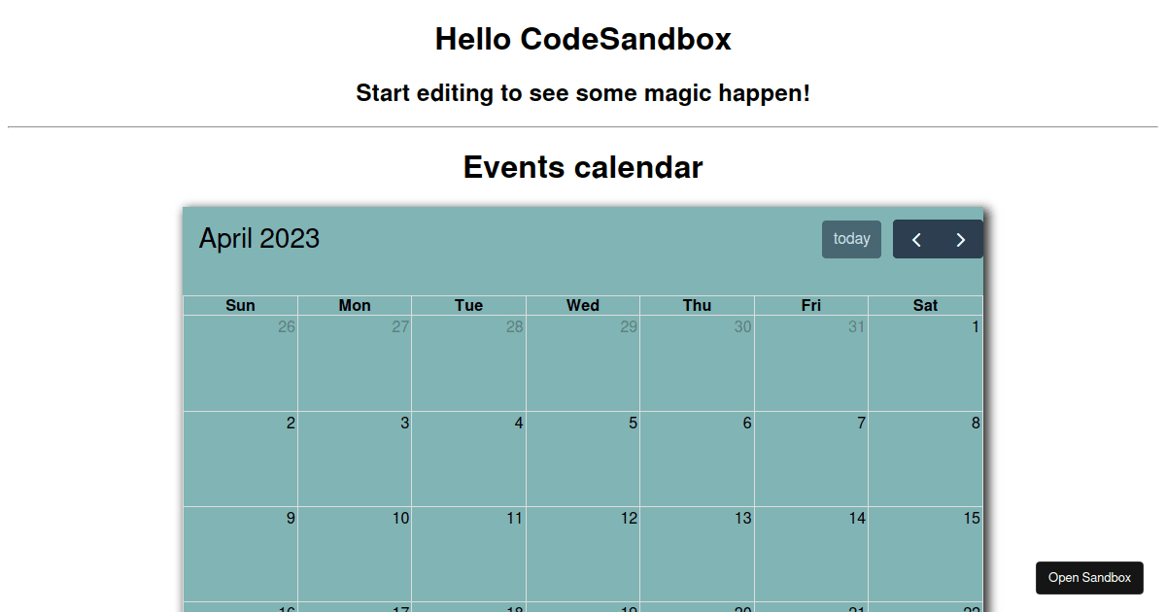The width and height of the screenshot is (1166, 612).
Task: Click the April 8 date cell
Action: (925, 457)
